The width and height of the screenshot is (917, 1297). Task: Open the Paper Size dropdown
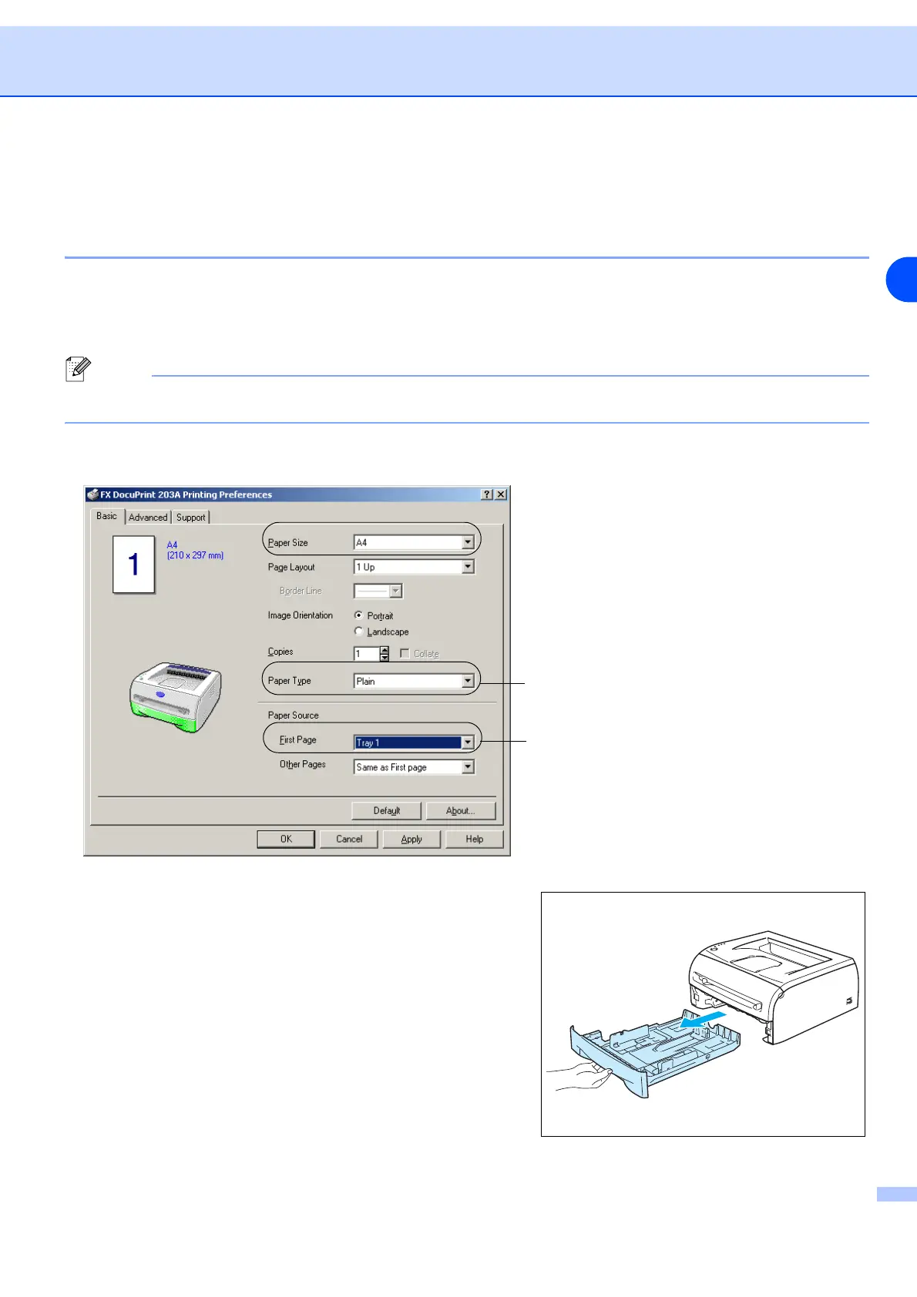click(414, 542)
